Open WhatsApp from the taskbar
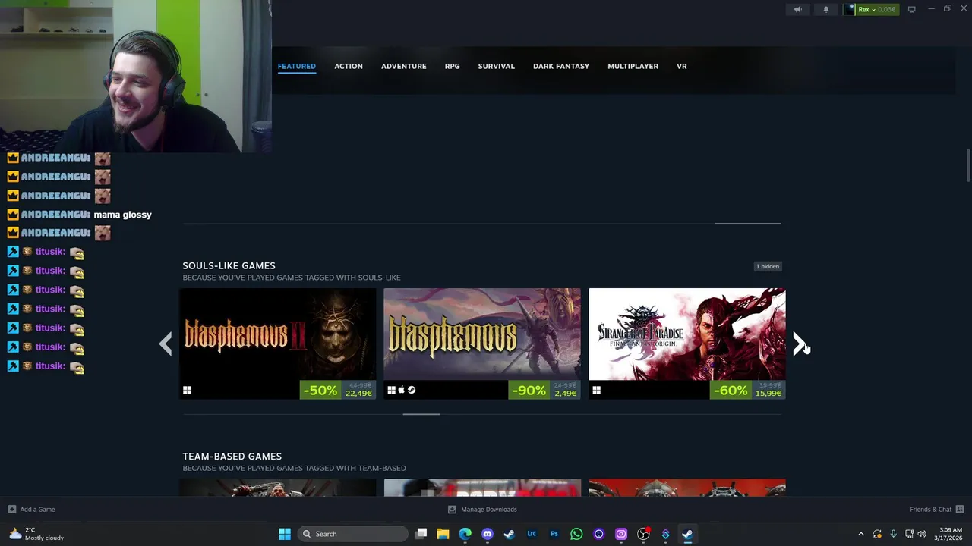Viewport: 972px width, 546px height. [x=576, y=534]
